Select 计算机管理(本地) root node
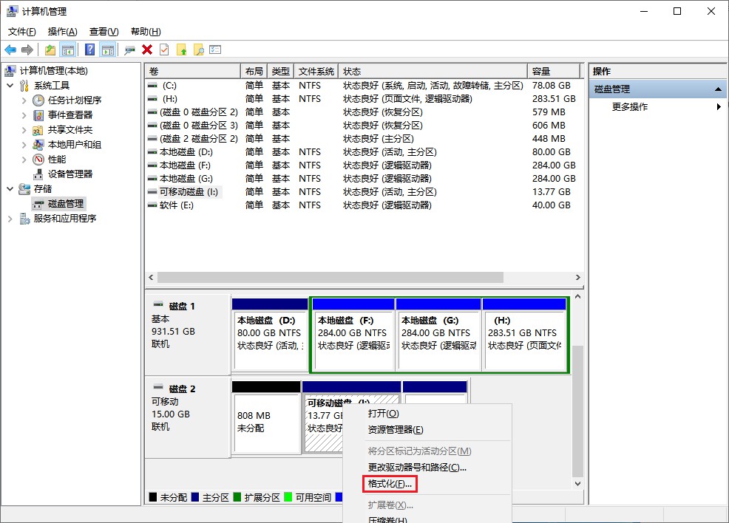 (x=53, y=71)
